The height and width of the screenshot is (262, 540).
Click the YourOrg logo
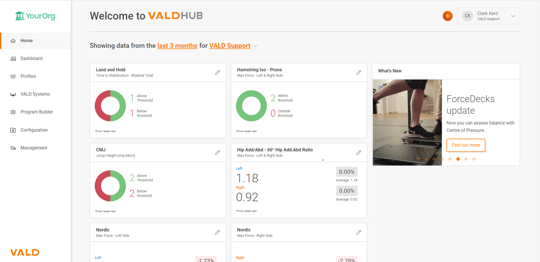coord(35,16)
